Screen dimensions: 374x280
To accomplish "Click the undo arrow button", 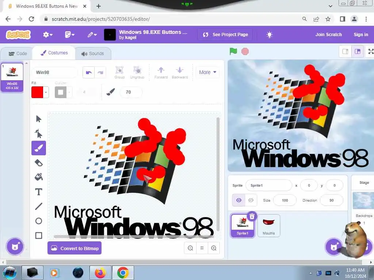I will click(x=89, y=73).
